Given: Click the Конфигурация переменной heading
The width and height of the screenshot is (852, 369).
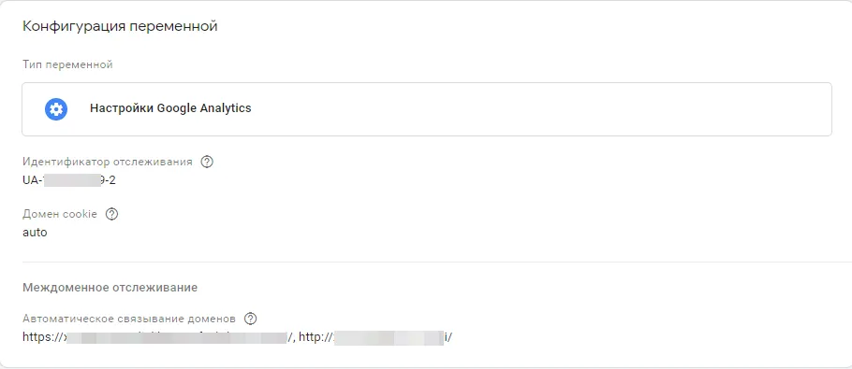Looking at the screenshot, I should 120,26.
